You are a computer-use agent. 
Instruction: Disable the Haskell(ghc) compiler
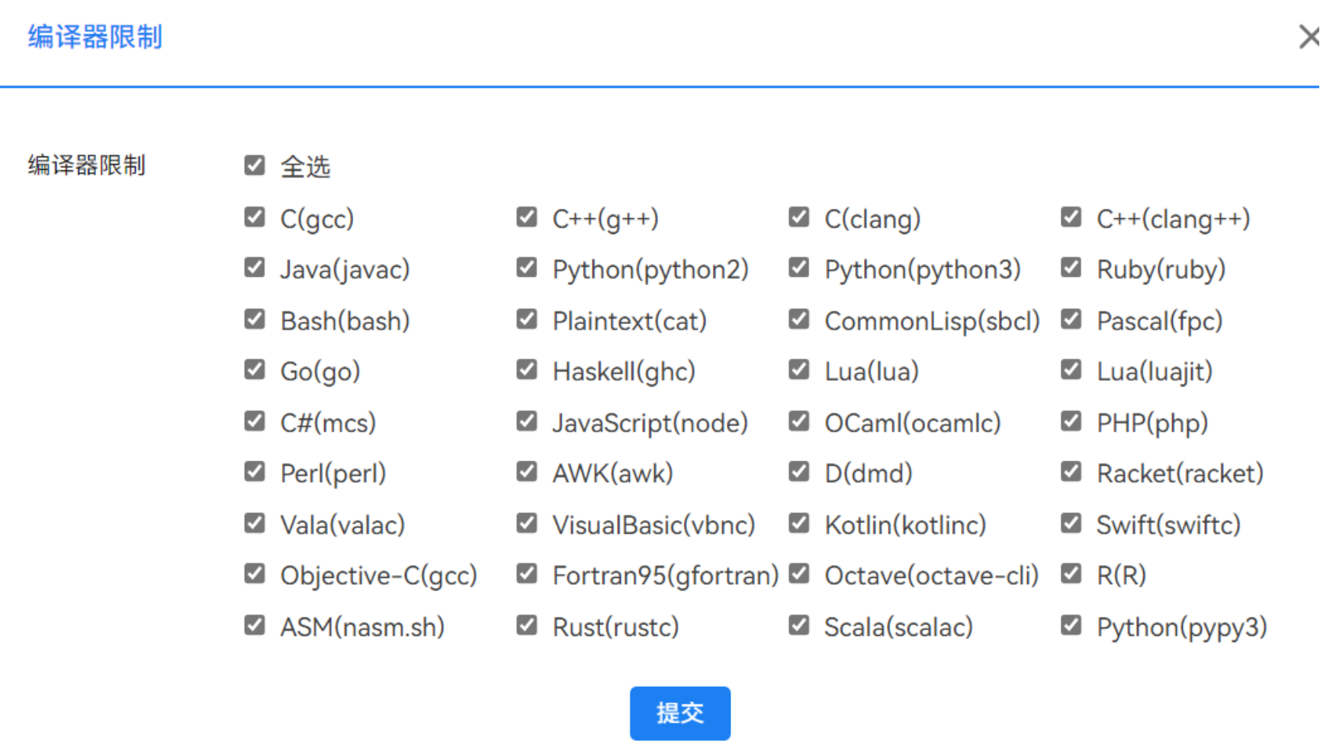coord(527,371)
